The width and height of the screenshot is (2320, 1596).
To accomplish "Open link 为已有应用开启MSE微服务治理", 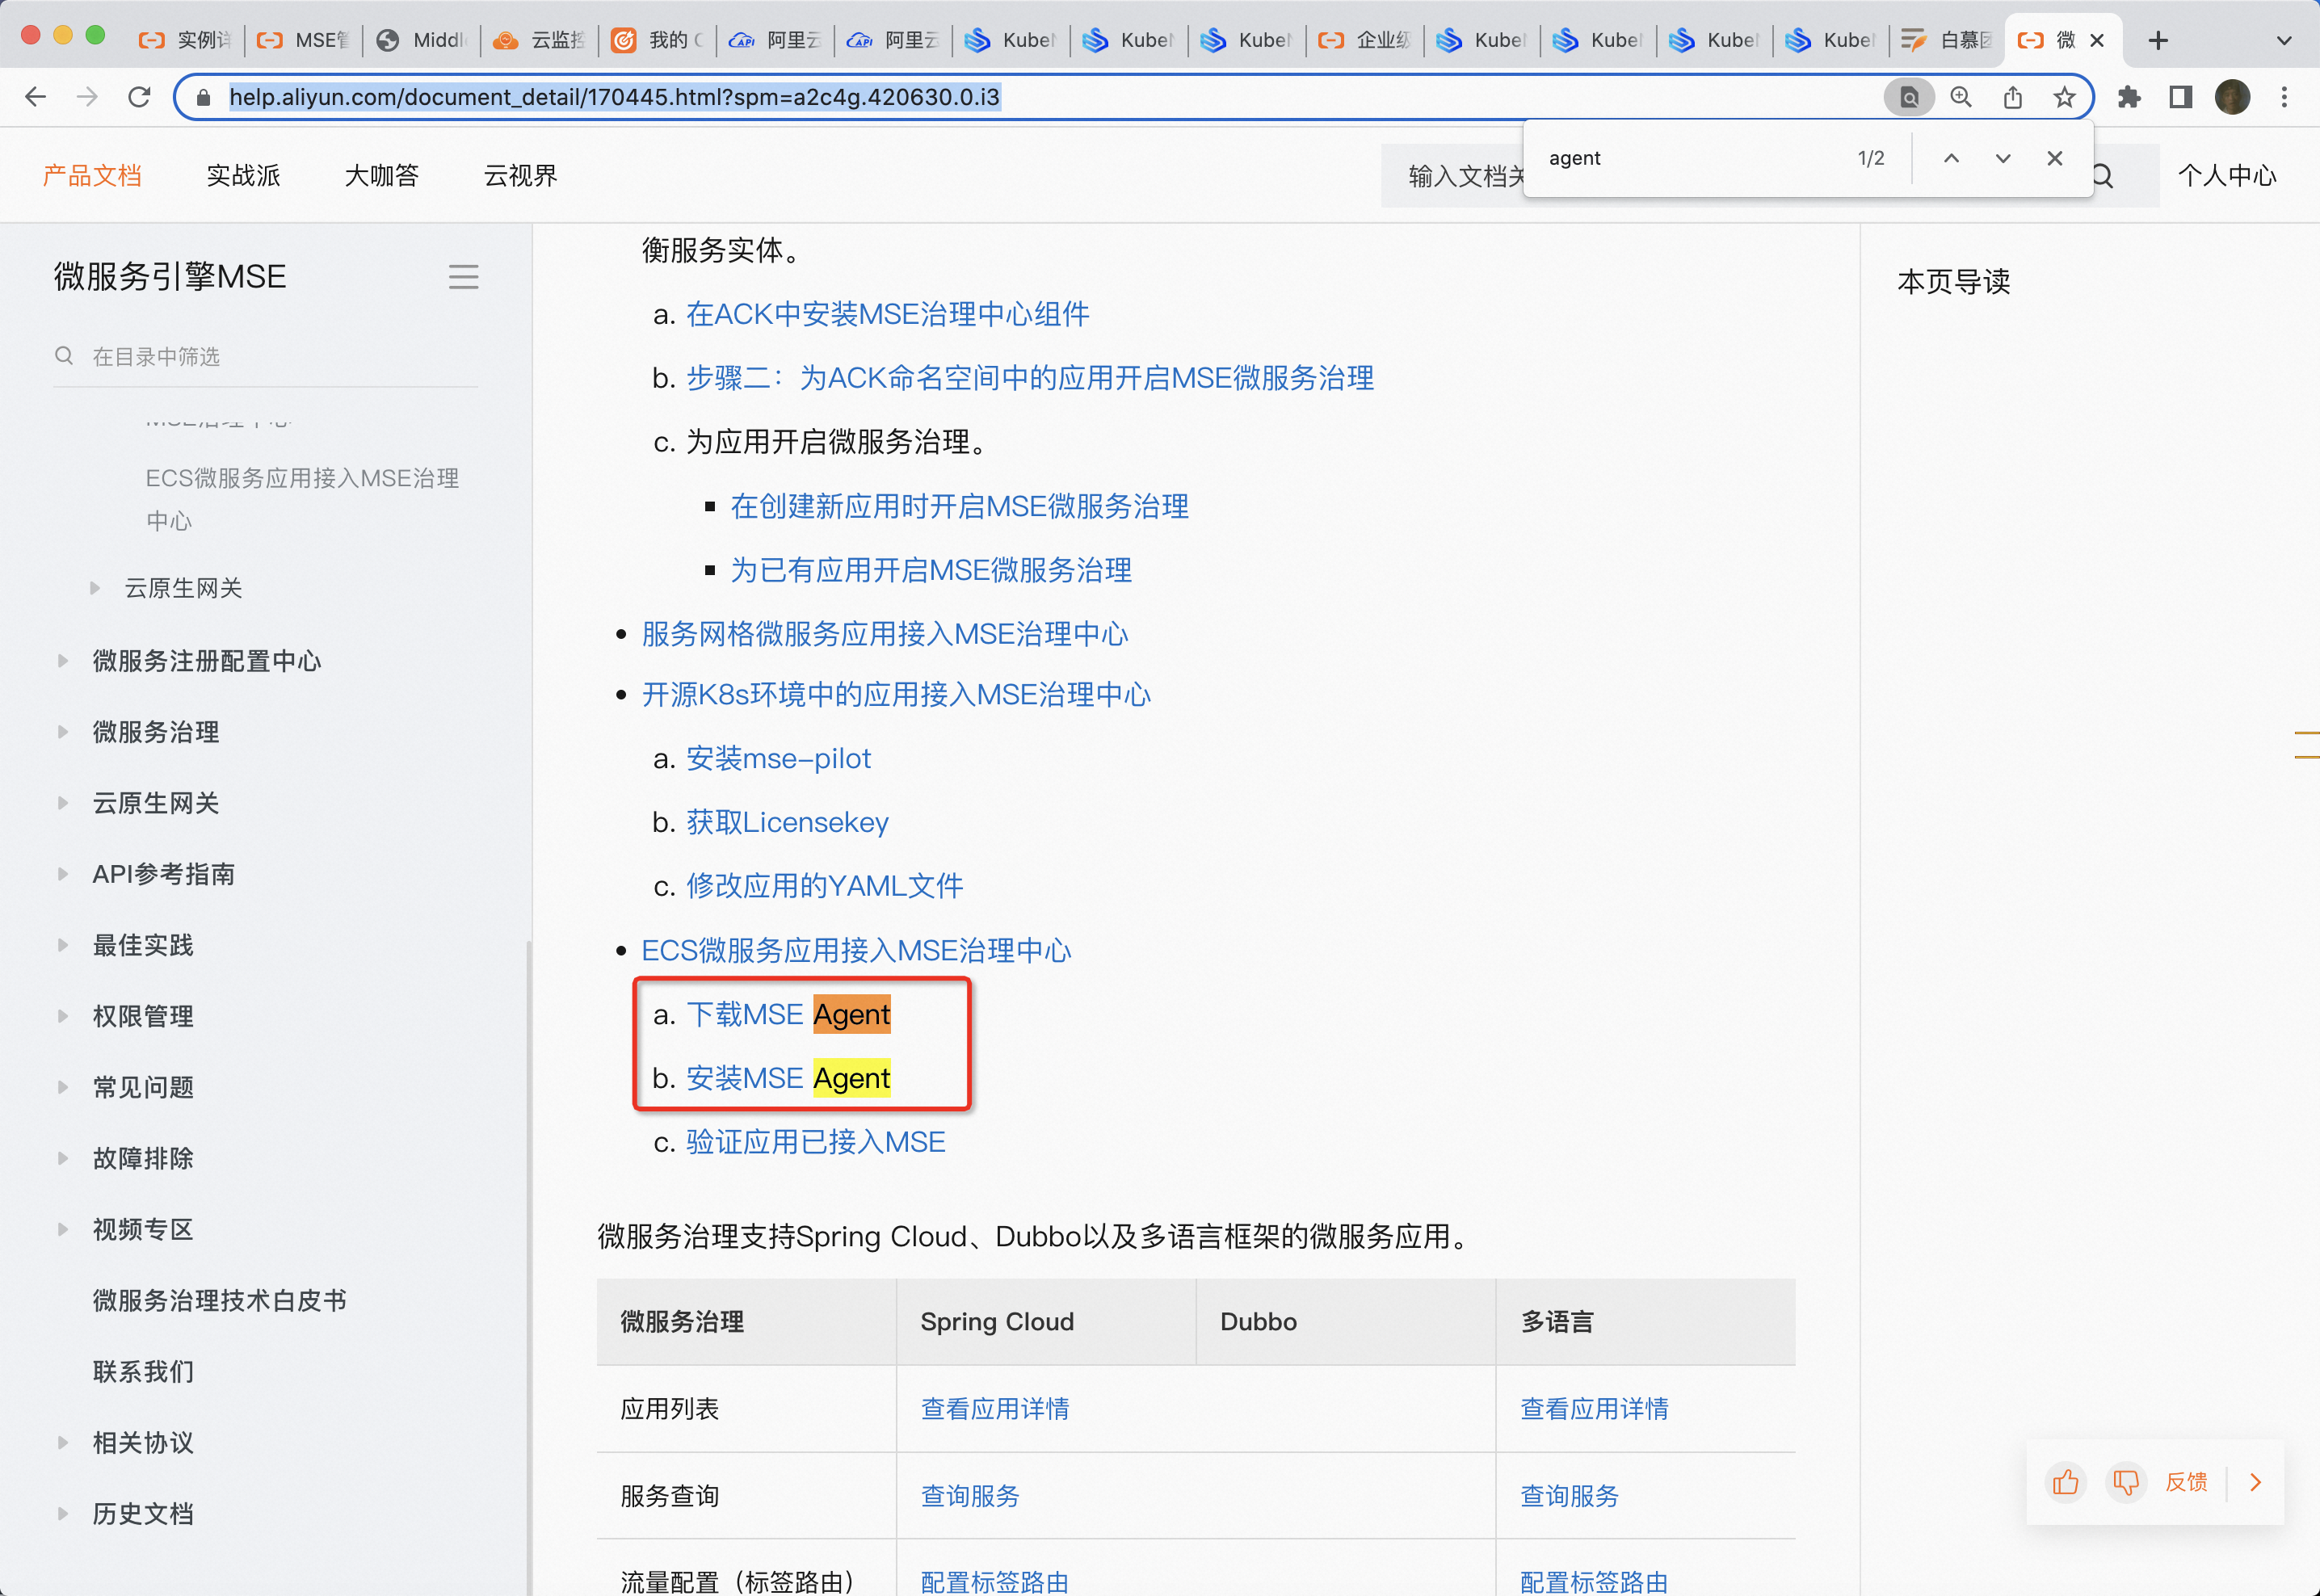I will (x=931, y=570).
